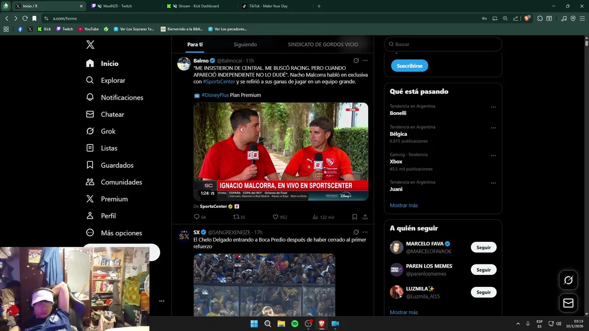Open the Balmo profile avatar
589x331 pixels.
184,64
